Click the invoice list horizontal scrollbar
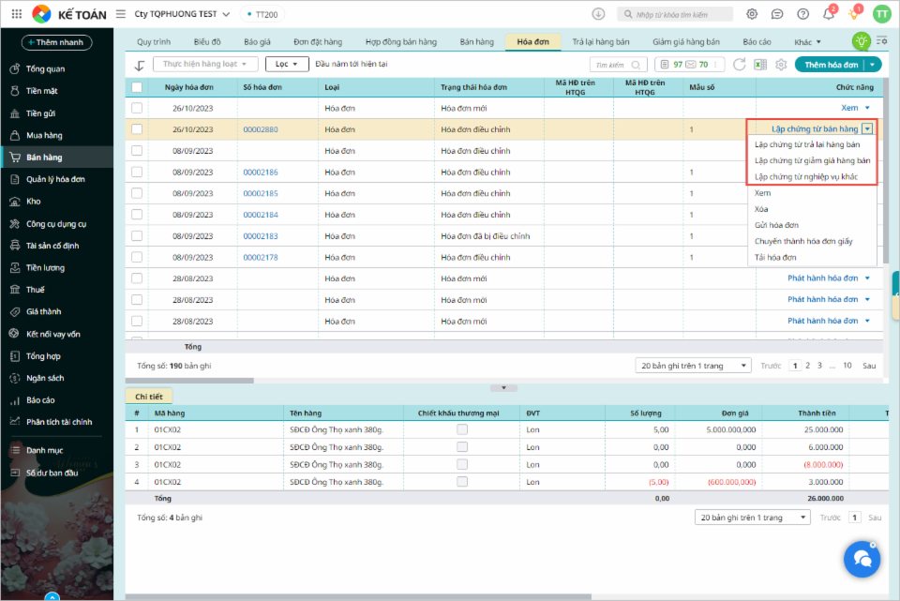The image size is (900, 601). click(189, 380)
